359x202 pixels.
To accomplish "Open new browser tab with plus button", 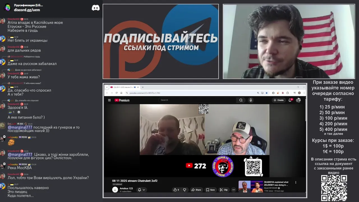I will [x=143, y=87].
